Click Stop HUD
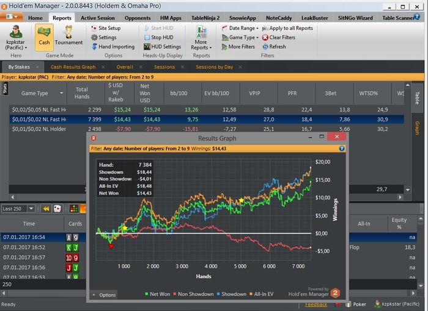The height and width of the screenshot is (311, 428). (x=159, y=37)
